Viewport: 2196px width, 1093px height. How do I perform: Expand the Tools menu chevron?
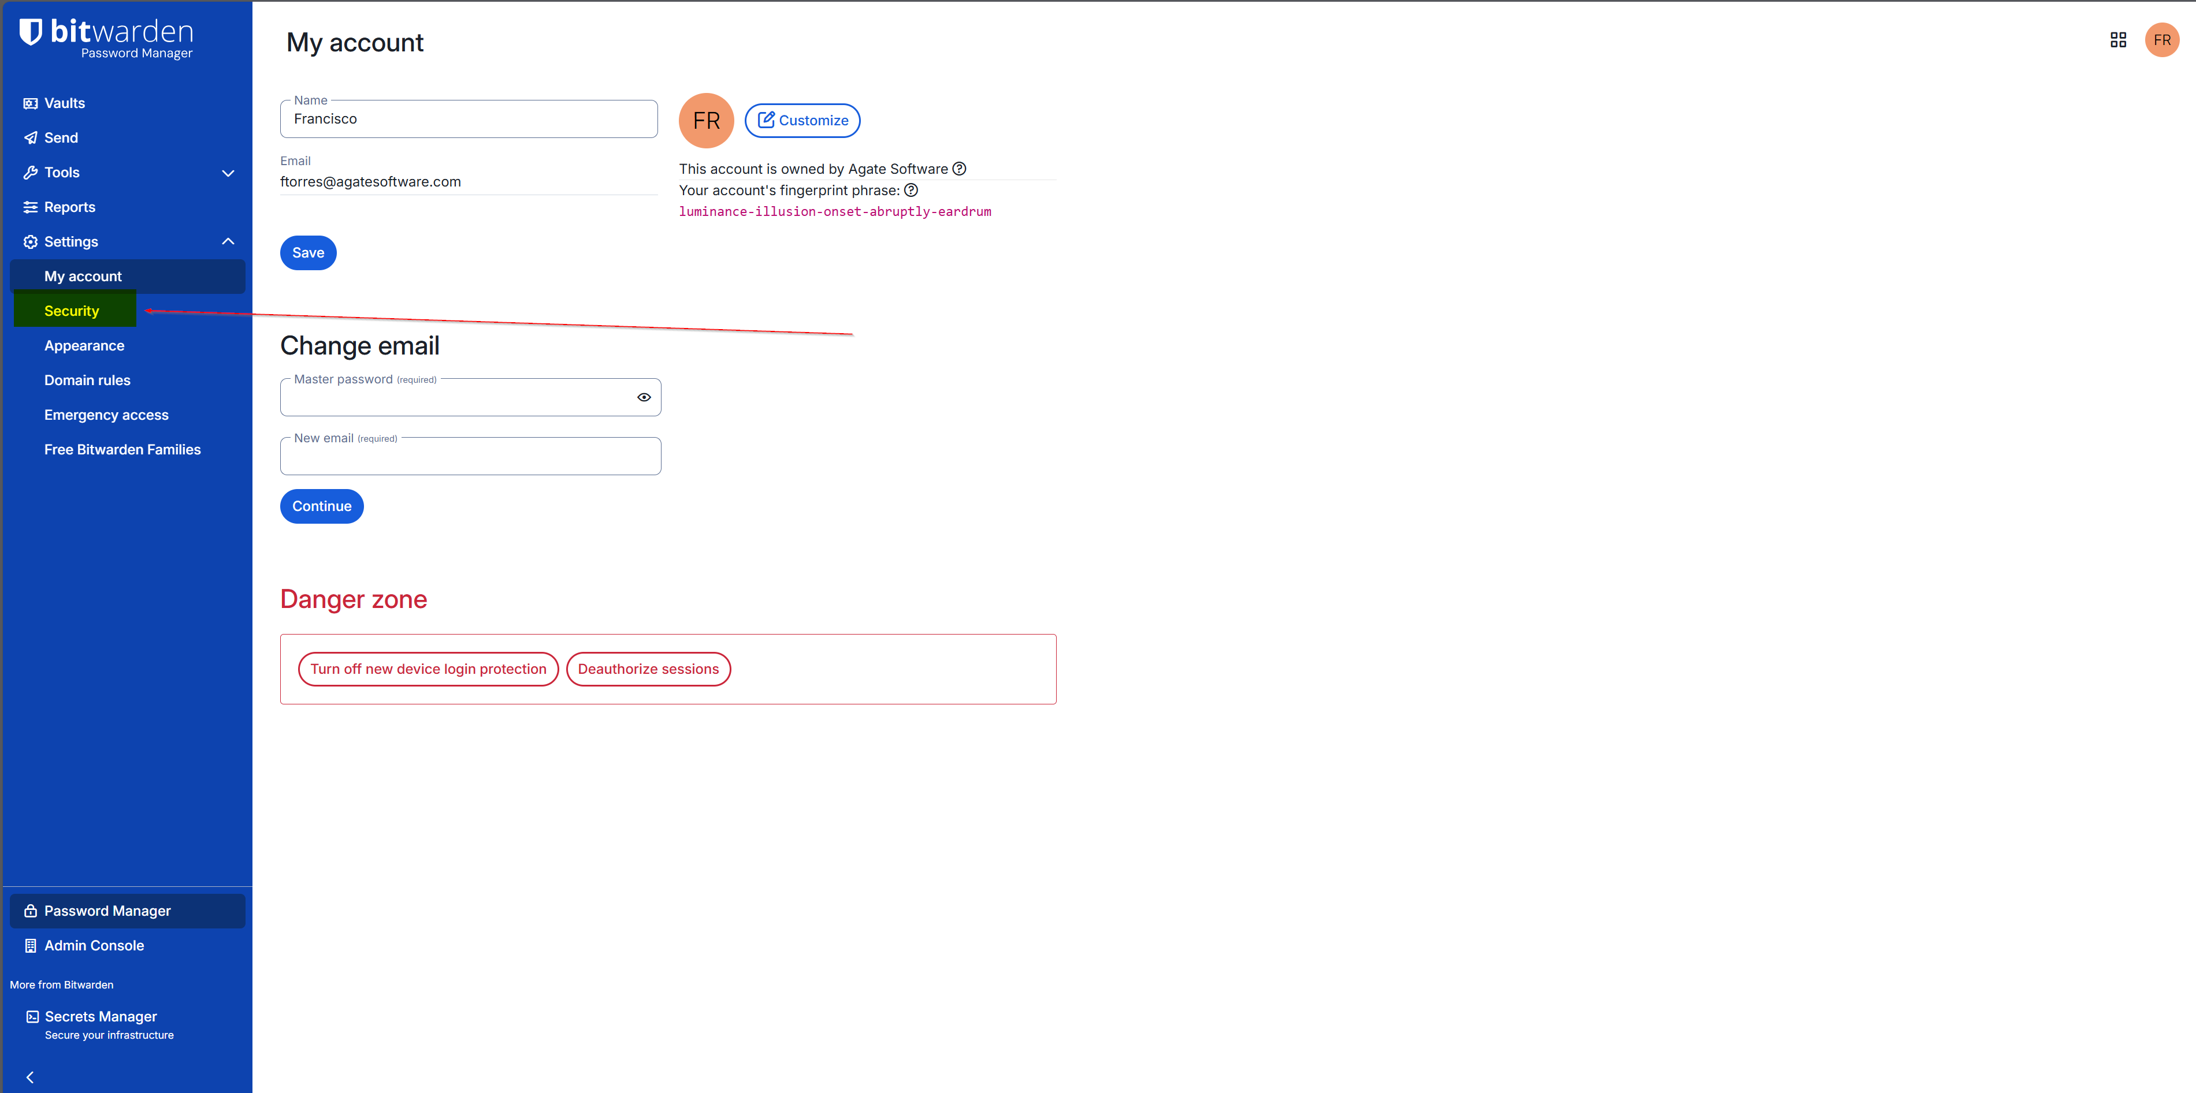coord(228,173)
